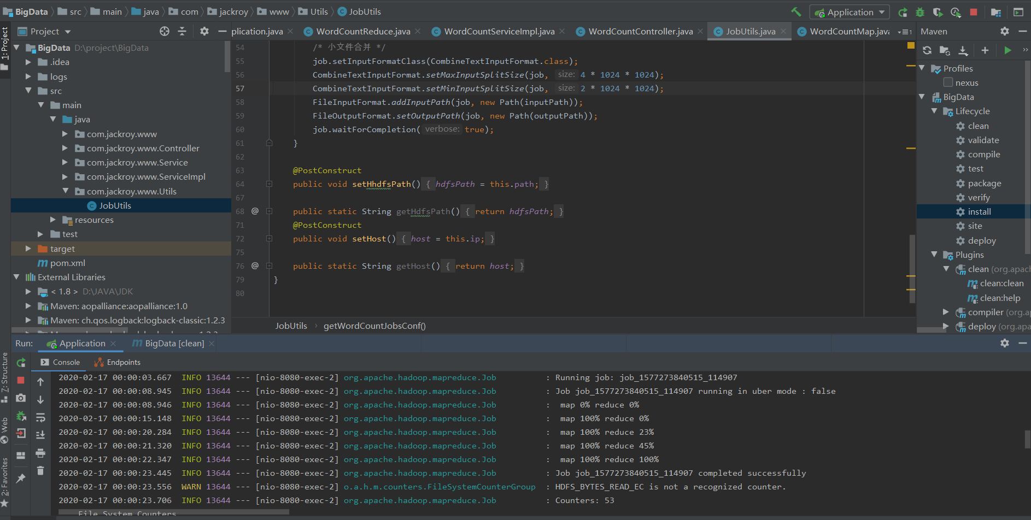
Task: Toggle scroll to end in console
Action: tap(40, 435)
